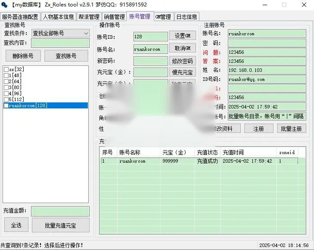Open the 帮派管理 tab
The image size is (314, 250).
(89, 17)
